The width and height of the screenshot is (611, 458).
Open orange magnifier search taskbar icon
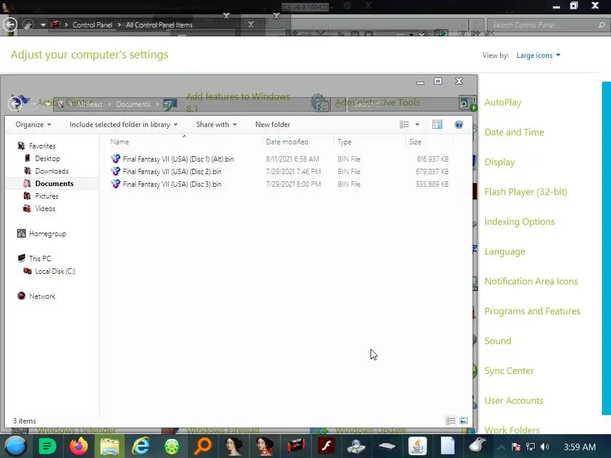(x=203, y=446)
